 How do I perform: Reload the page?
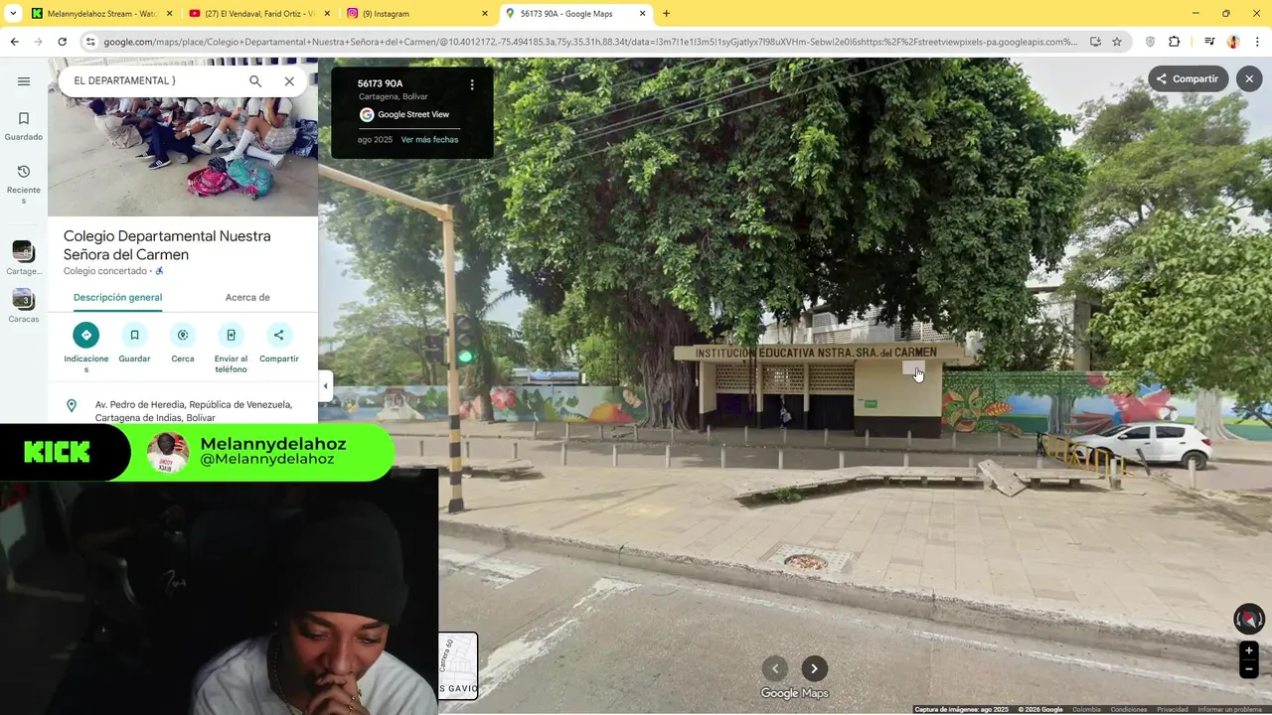click(62, 42)
